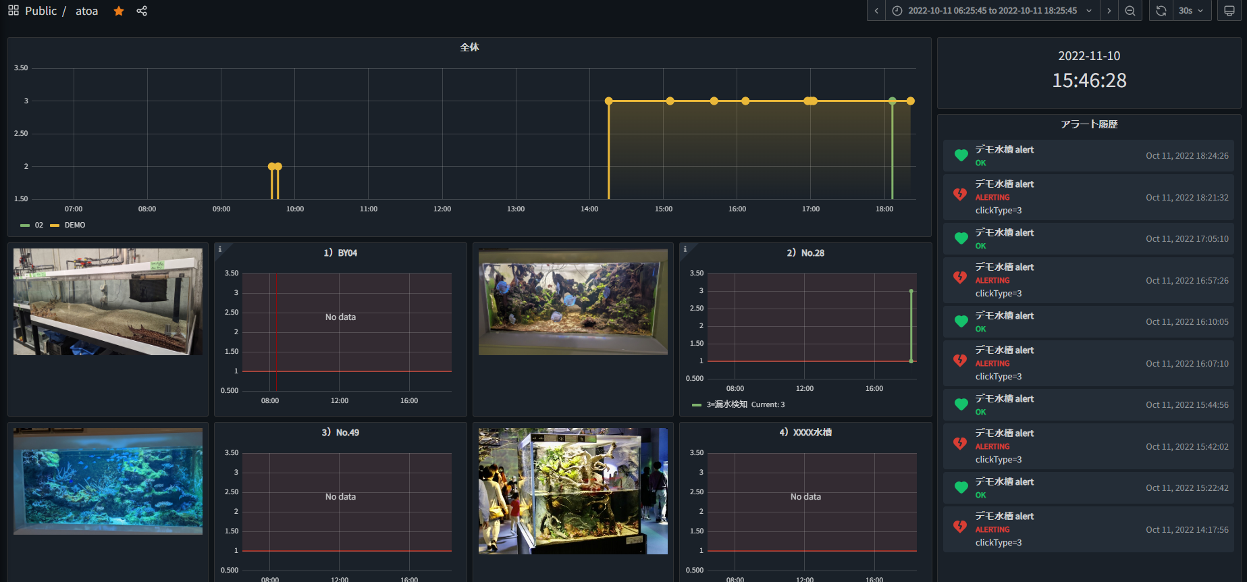Open the time range picker dropdown
Viewport: 1247px width, 582px height.
pos(992,11)
